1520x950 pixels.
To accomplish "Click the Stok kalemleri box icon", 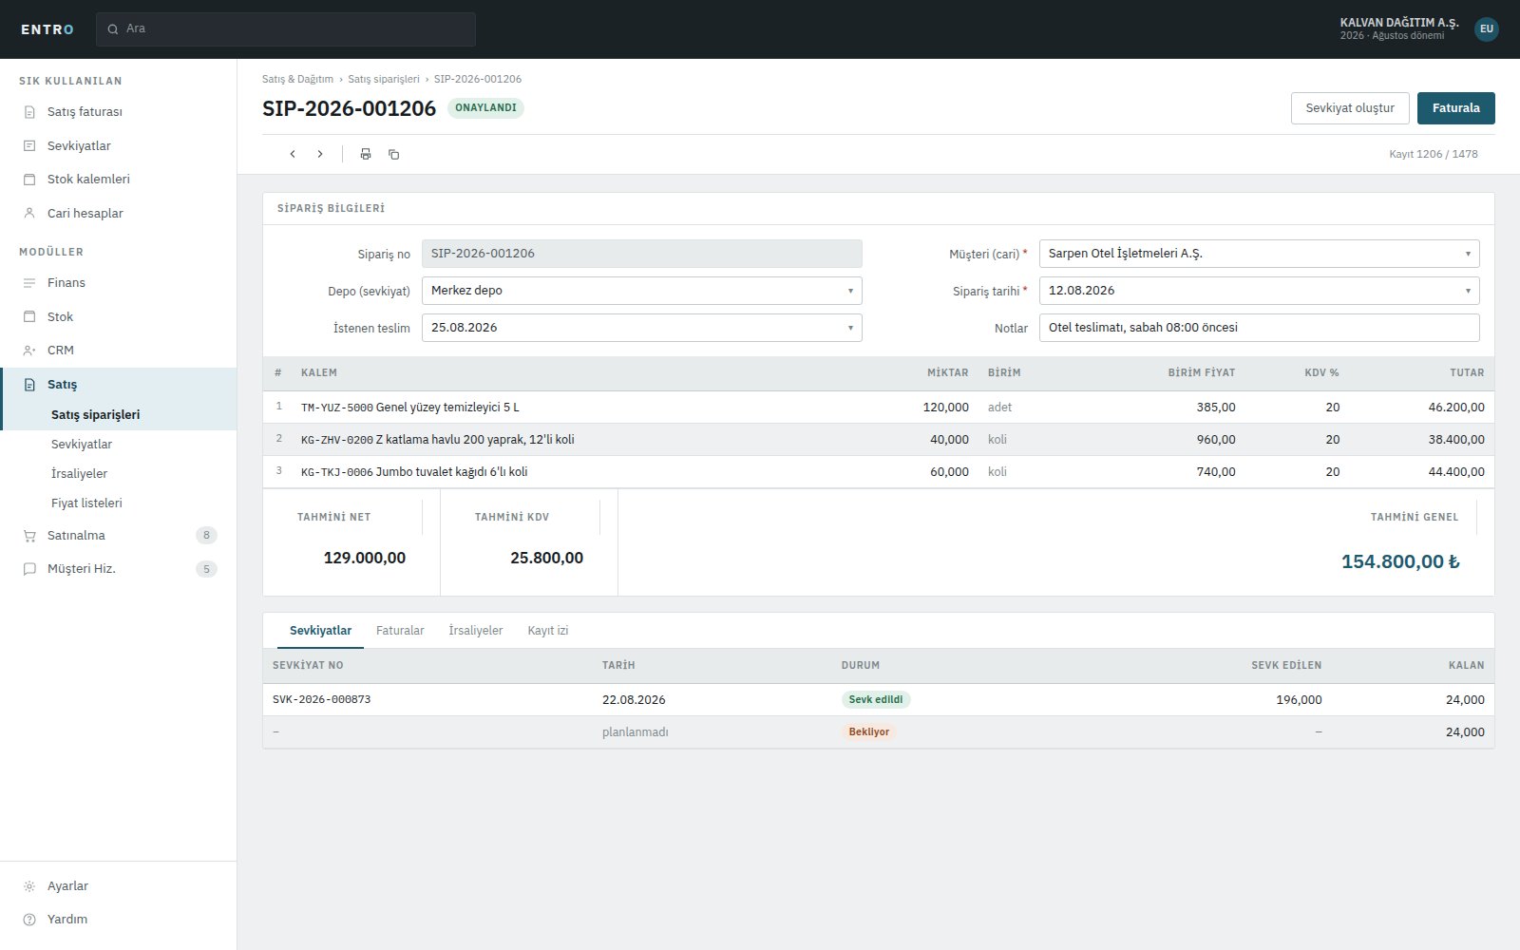I will coord(29,180).
